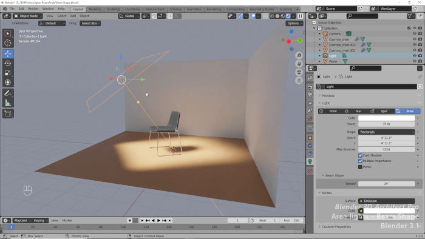Pause viewport render preview
The width and height of the screenshot is (425, 239).
coord(301,16)
